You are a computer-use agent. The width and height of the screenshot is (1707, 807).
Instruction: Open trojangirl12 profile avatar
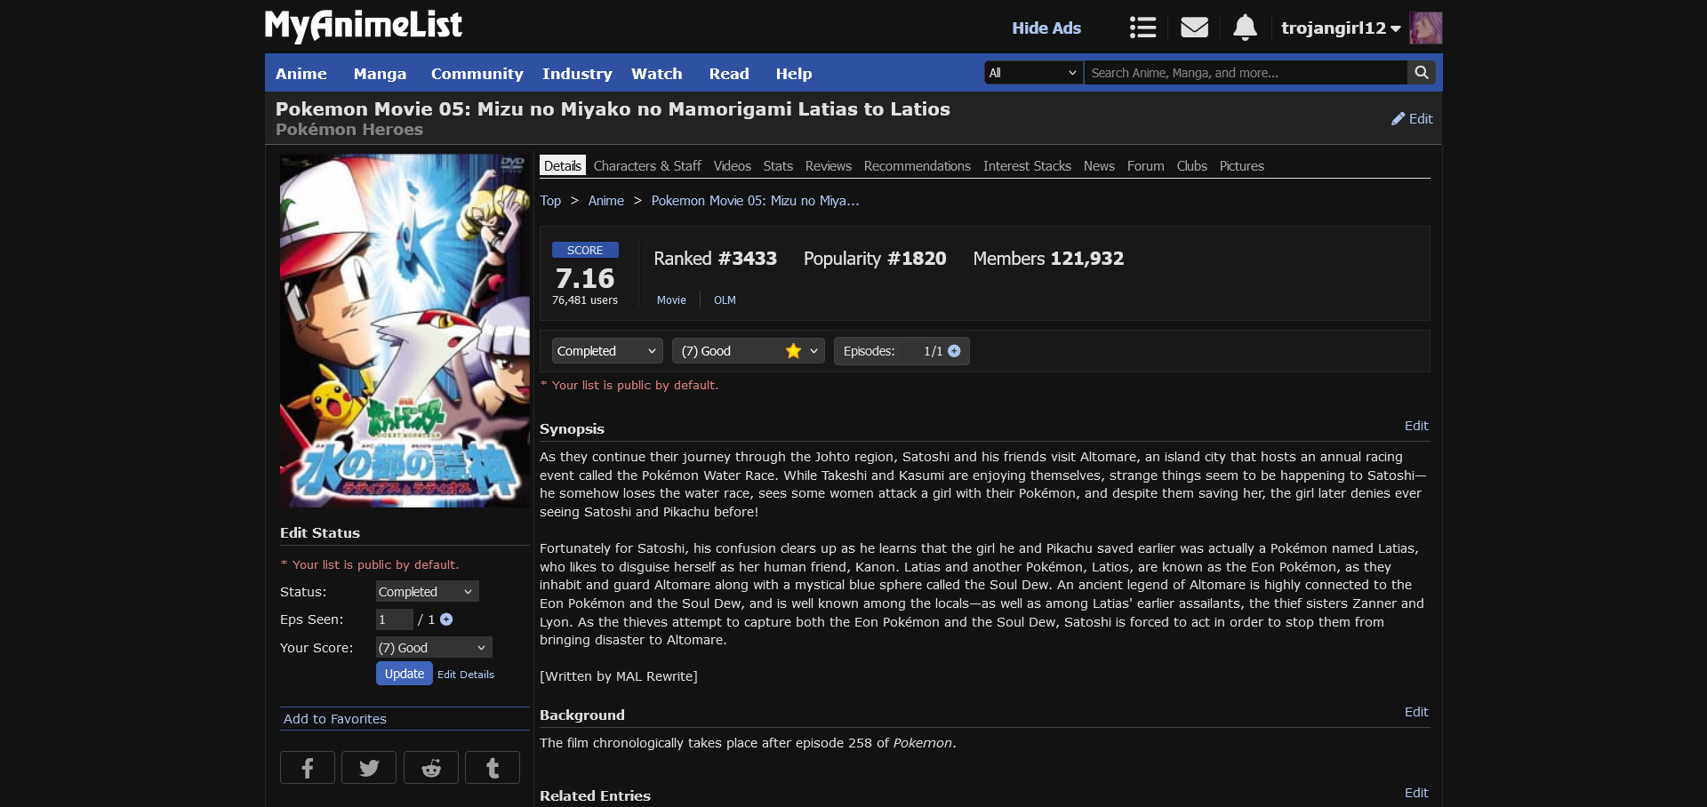point(1425,28)
